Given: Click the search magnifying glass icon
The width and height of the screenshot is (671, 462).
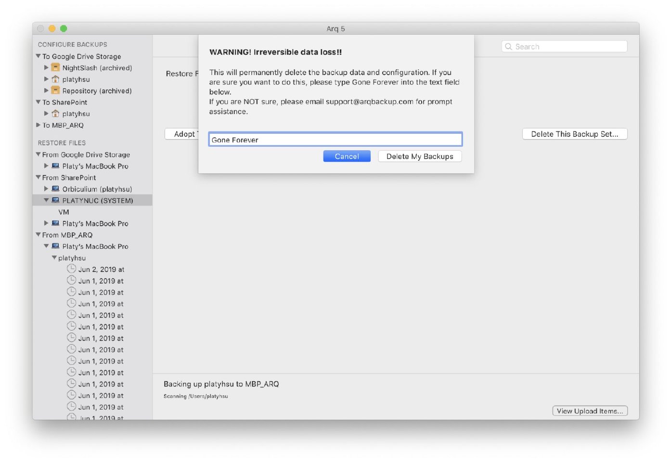Looking at the screenshot, I should 508,47.
